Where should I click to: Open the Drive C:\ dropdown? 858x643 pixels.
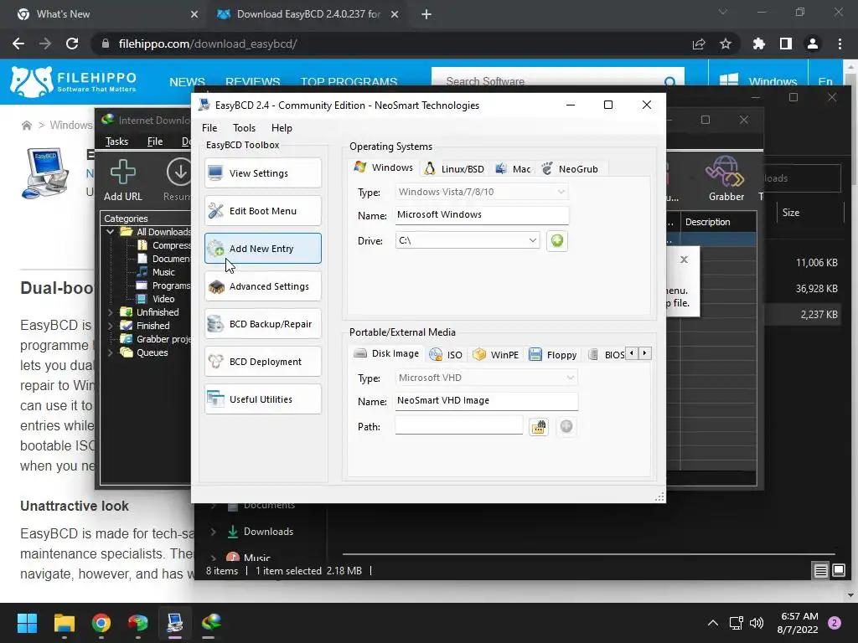[468, 240]
